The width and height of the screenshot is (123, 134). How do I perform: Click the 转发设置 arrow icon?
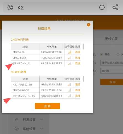point(17,119)
